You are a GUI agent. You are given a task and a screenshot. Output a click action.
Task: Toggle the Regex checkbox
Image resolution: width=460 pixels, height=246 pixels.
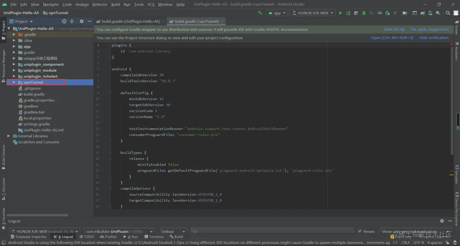tap(359, 231)
